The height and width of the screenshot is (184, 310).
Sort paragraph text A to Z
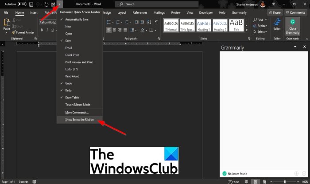[149, 22]
